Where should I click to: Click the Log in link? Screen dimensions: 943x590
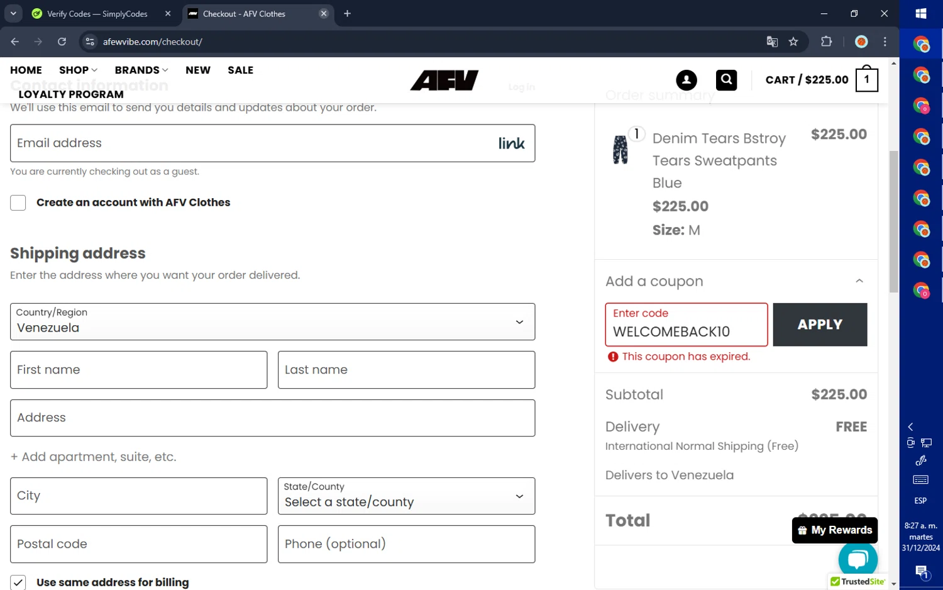click(x=521, y=87)
